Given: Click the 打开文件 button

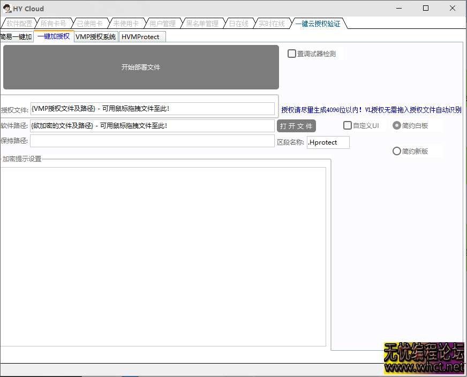Looking at the screenshot, I should coord(296,126).
